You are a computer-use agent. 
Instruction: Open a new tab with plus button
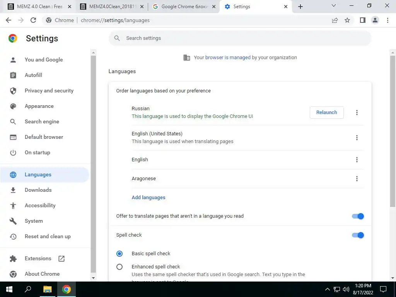300,7
